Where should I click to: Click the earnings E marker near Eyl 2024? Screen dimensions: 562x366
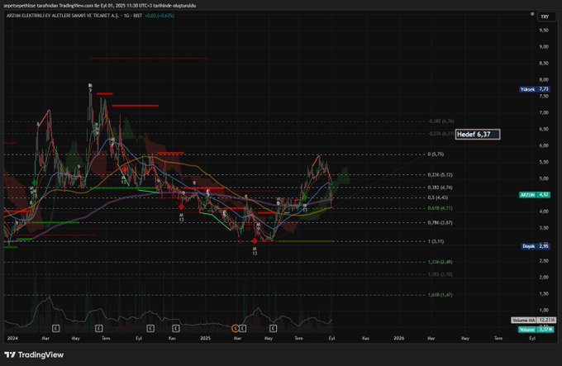click(150, 328)
